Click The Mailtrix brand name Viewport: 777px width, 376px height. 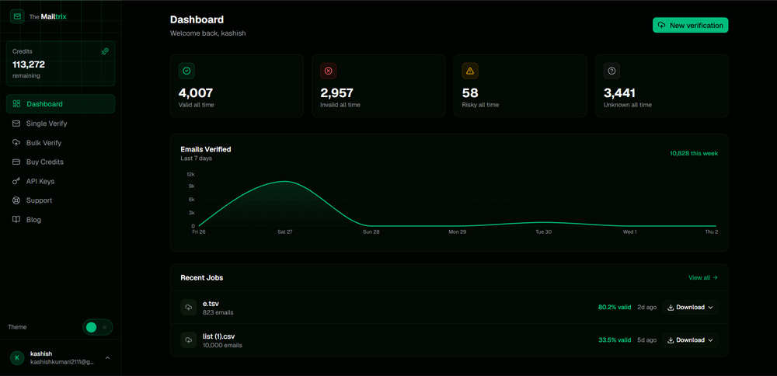click(47, 16)
